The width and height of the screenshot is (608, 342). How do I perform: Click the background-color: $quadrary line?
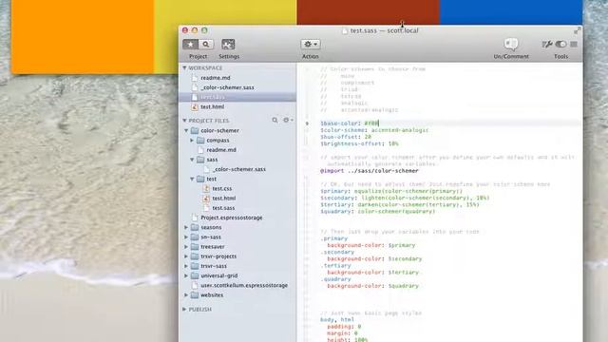coord(373,286)
